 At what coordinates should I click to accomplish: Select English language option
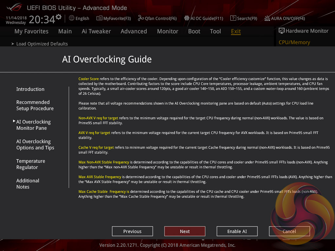tap(82, 19)
